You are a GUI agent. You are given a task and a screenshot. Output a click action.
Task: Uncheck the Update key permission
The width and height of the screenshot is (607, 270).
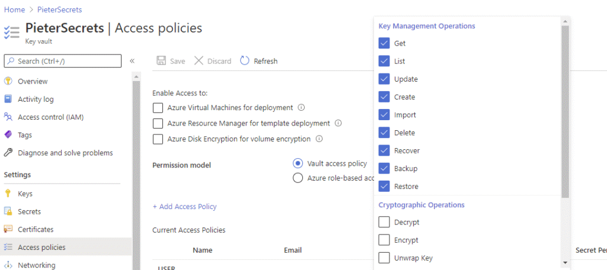[x=384, y=79]
